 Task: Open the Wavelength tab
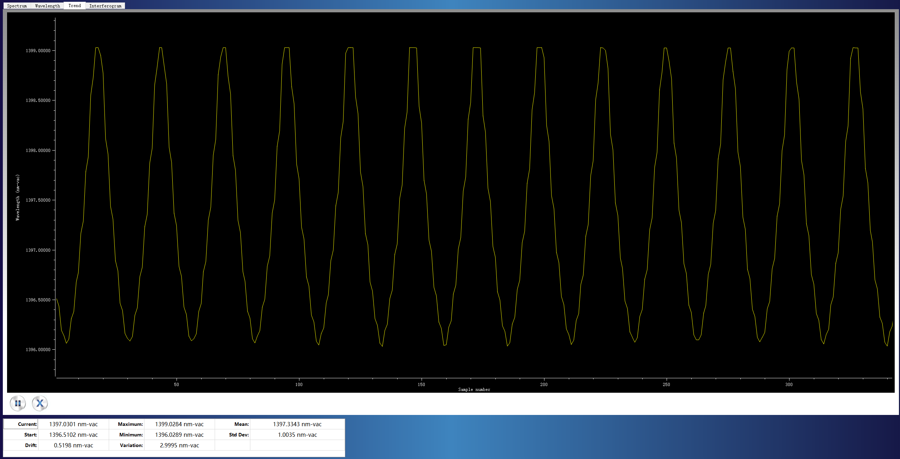(47, 6)
